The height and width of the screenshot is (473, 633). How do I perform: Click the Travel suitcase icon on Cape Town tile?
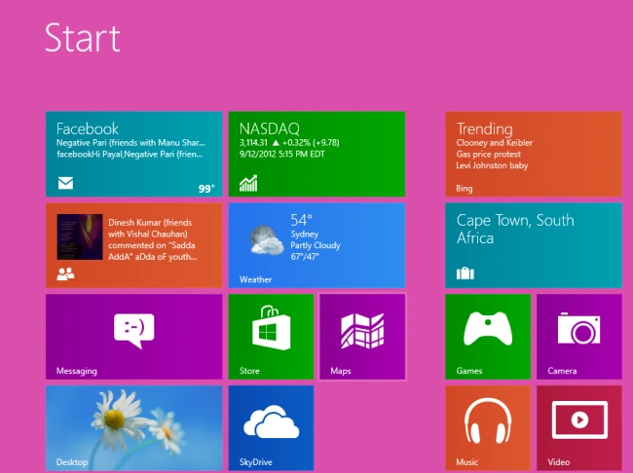[465, 273]
